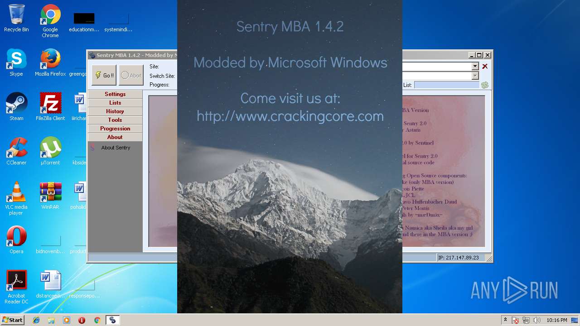Open the Settings section
The width and height of the screenshot is (580, 326).
click(115, 94)
